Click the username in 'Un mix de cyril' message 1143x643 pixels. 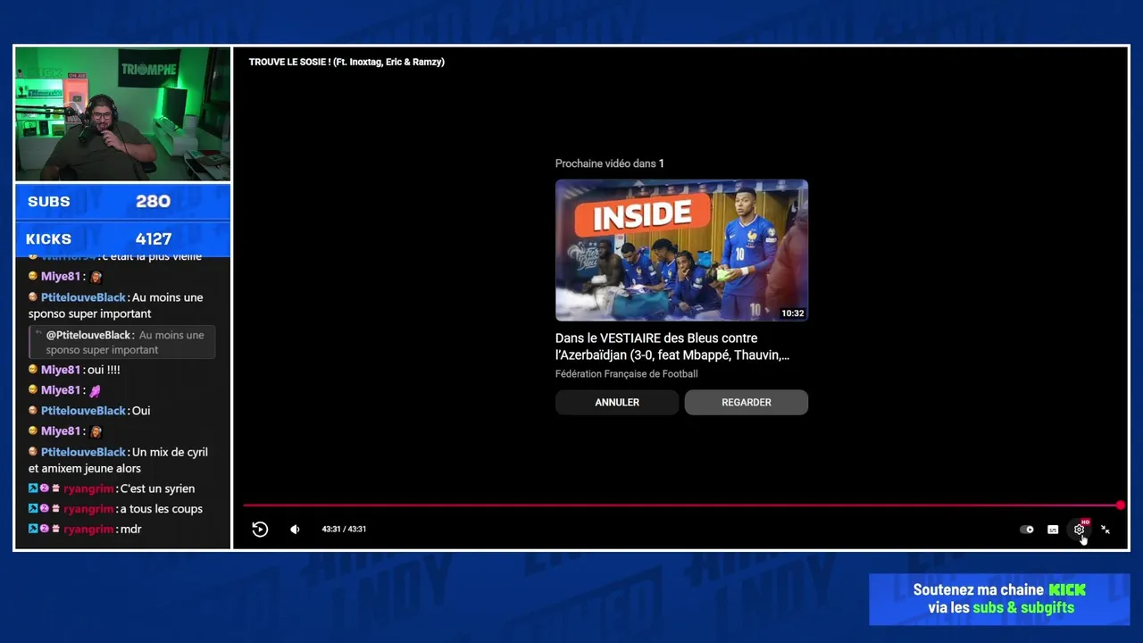coord(83,452)
